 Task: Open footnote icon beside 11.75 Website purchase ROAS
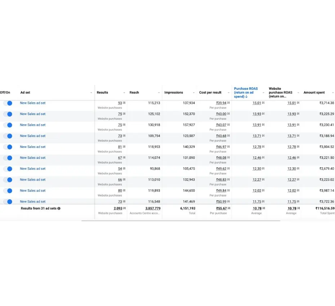298,201
